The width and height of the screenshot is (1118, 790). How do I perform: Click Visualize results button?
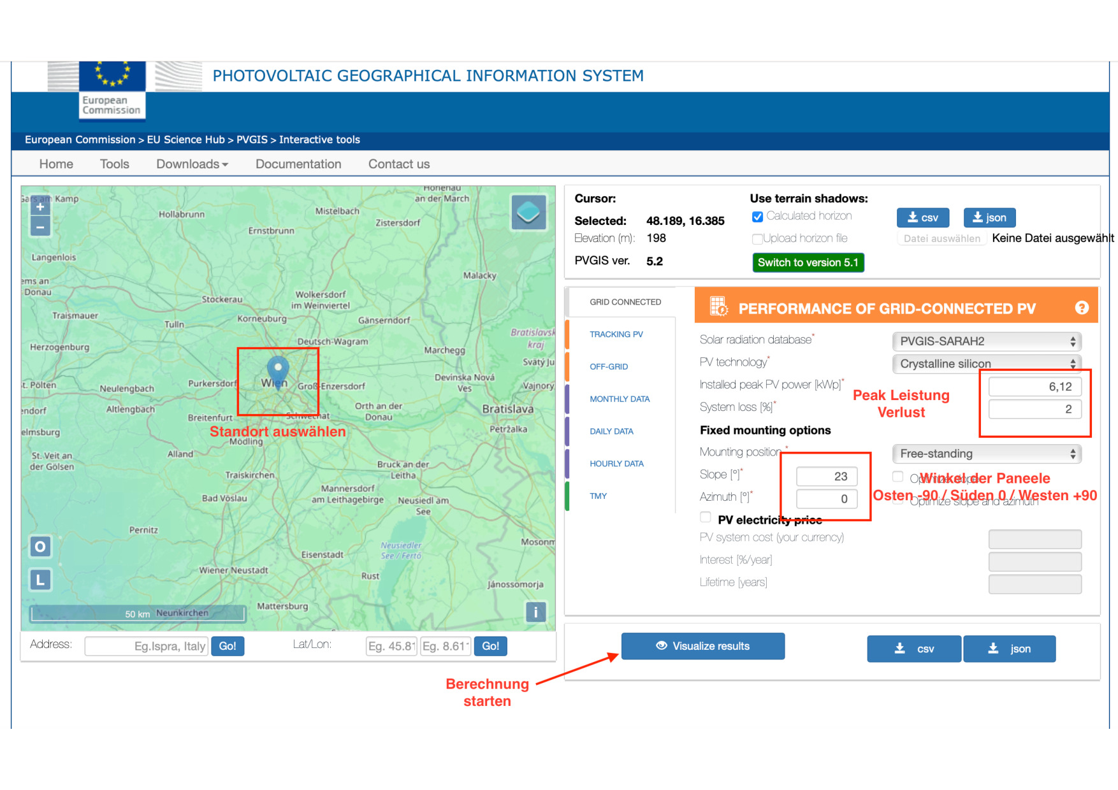click(703, 646)
